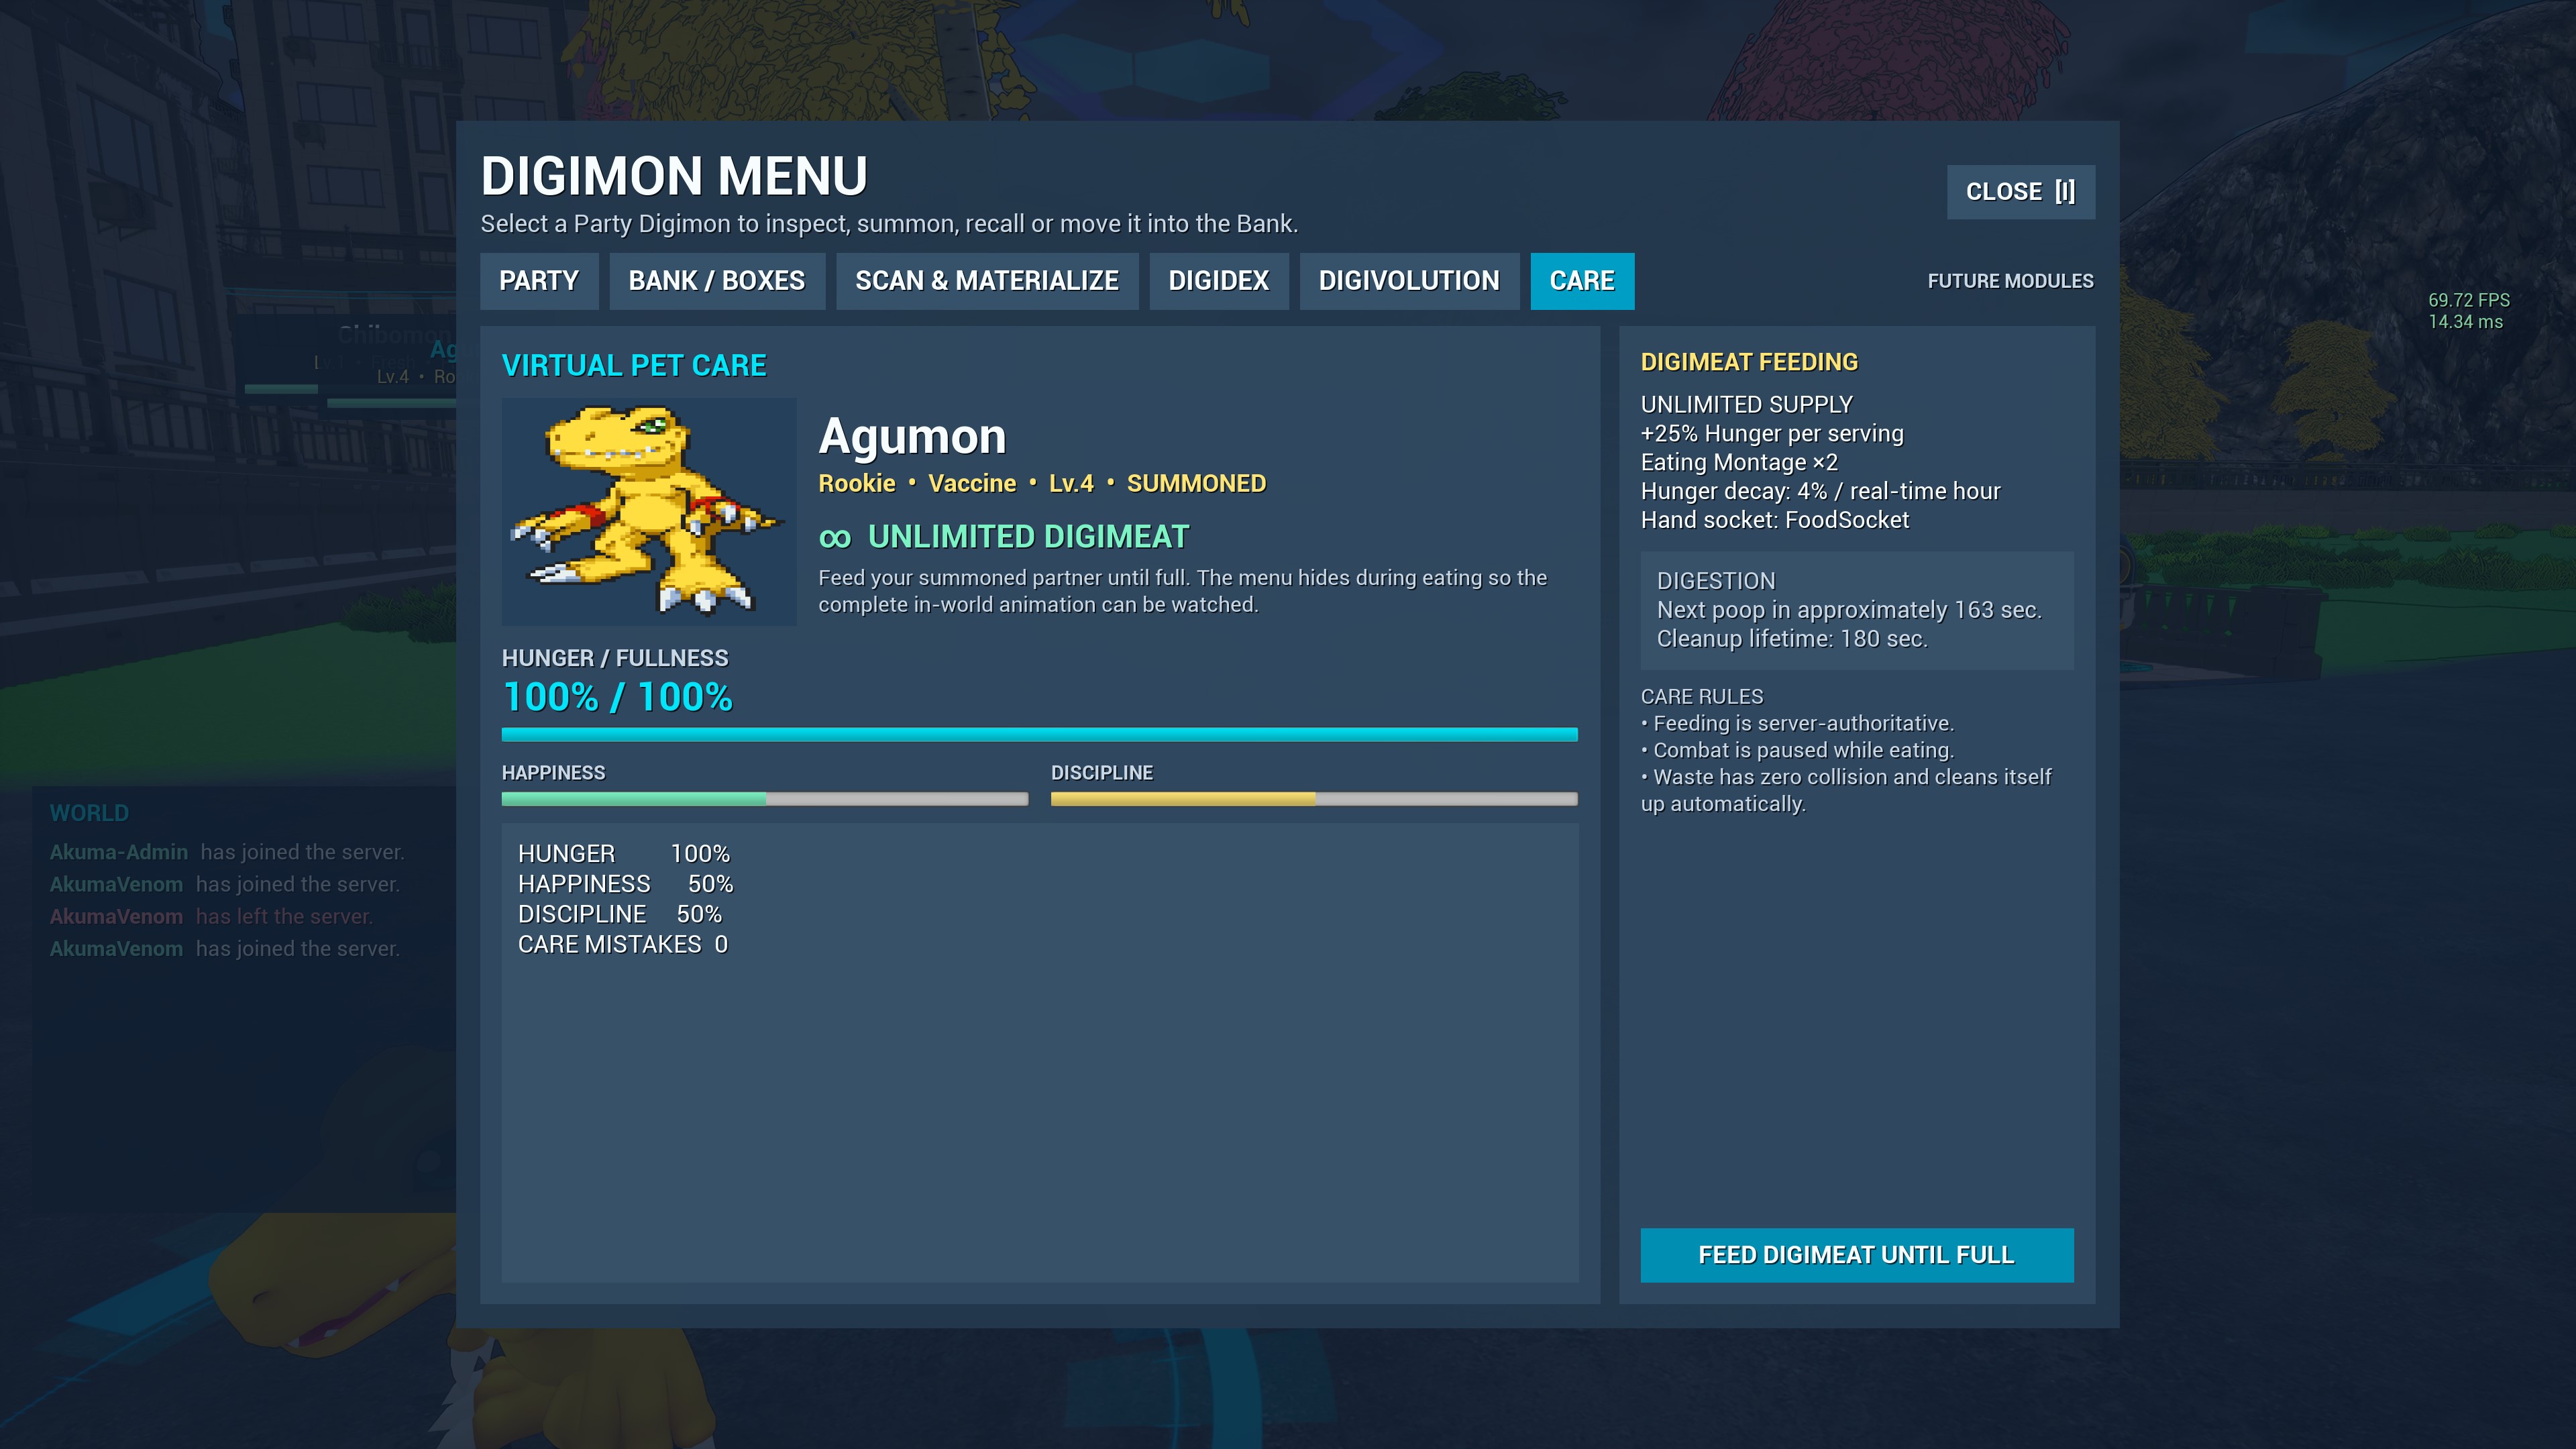Click "Hand socket: FoodSocket" text

1775,520
